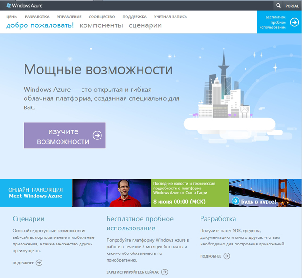
Task: Open the Сценарии heading link
Action: click(28, 219)
